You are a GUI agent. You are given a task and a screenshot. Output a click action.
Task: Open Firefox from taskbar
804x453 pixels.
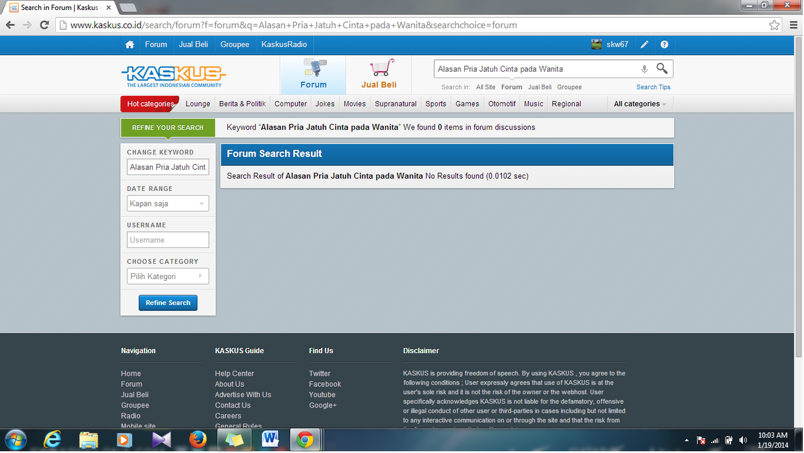(198, 439)
